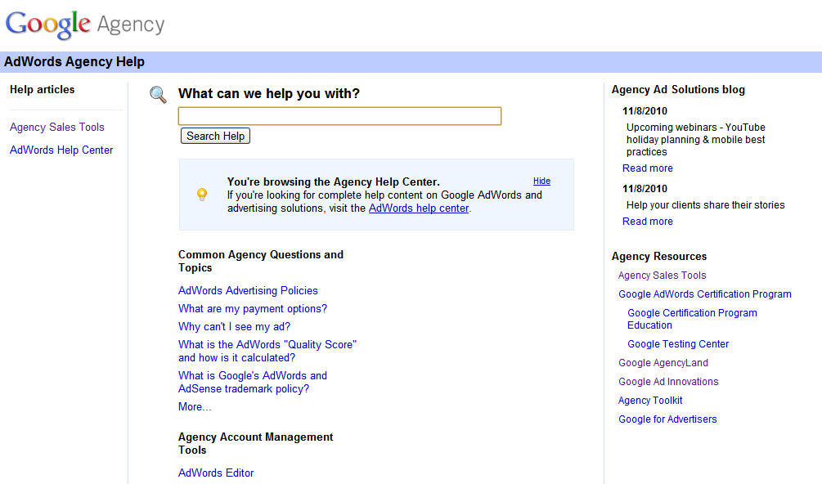Open AdWords Help Center in left sidebar
This screenshot has height=484, width=822.
click(x=61, y=150)
